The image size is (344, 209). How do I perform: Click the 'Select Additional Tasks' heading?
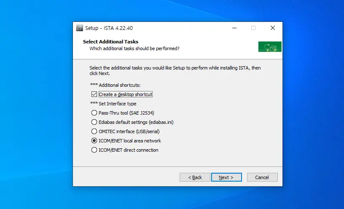(x=110, y=42)
